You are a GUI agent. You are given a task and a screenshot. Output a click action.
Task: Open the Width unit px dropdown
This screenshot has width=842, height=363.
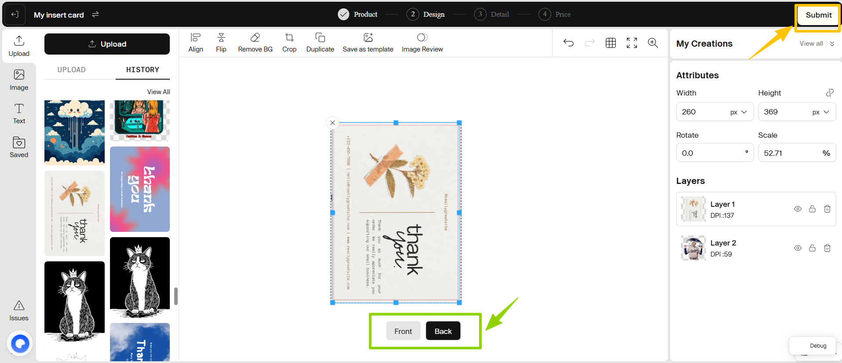(739, 112)
